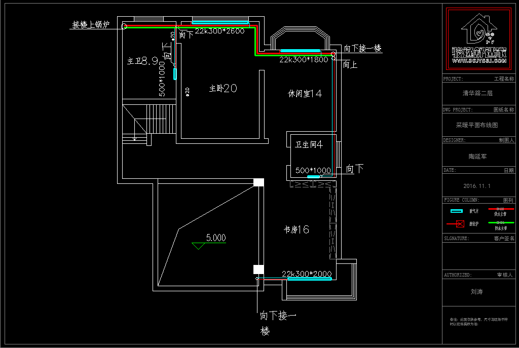This screenshot has width=519, height=348.
Task: Click the DWG PROJECT: field heading
Action: [x=458, y=109]
